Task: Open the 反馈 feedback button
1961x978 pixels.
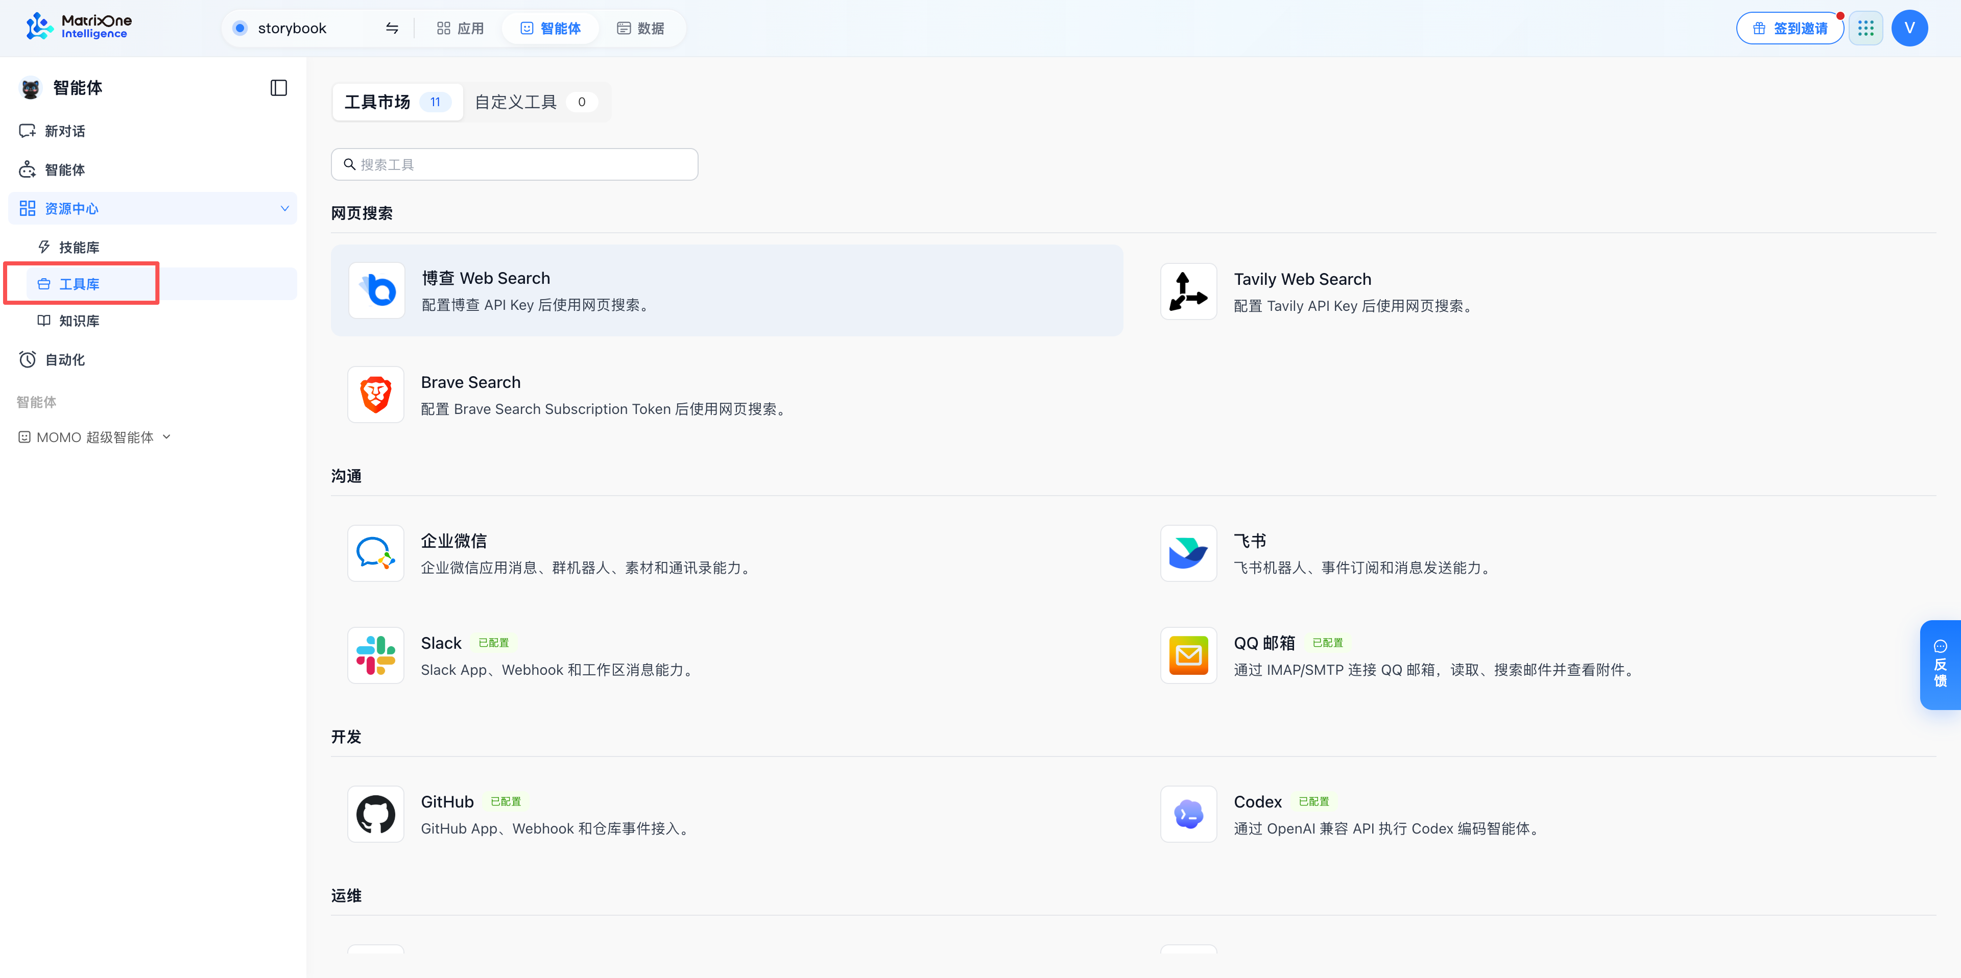Action: click(1941, 665)
